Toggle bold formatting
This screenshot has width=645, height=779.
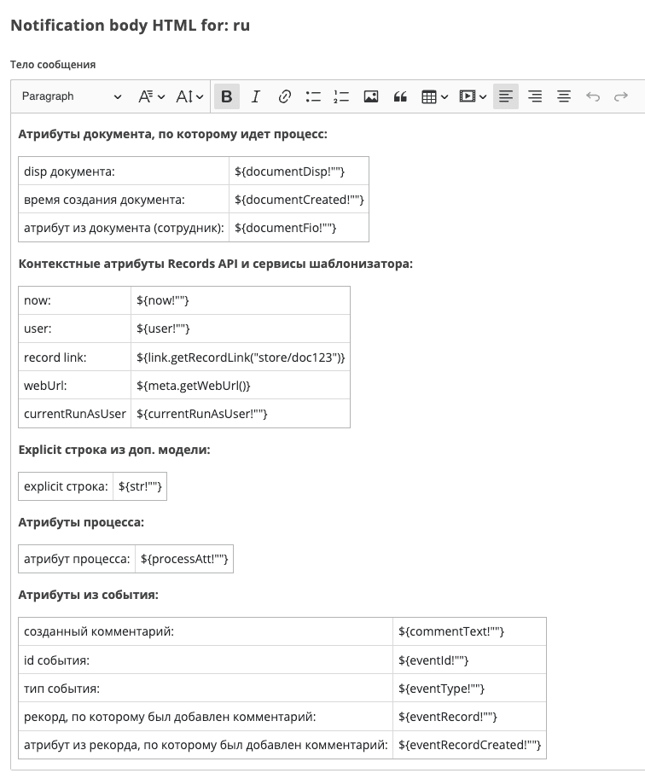(227, 96)
